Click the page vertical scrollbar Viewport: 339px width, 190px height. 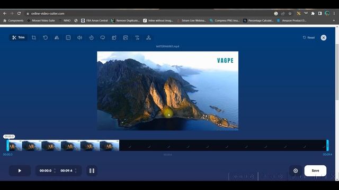[x=337, y=72]
